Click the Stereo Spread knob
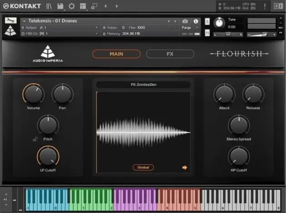Screen dimensions: 286x213 pos(239,125)
